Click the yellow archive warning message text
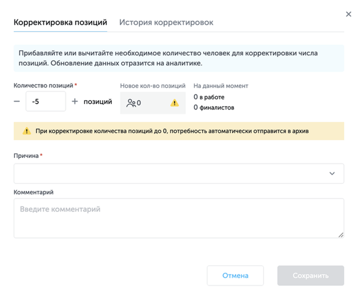Screen dimensions: 360x302 pyautogui.click(x=172, y=131)
